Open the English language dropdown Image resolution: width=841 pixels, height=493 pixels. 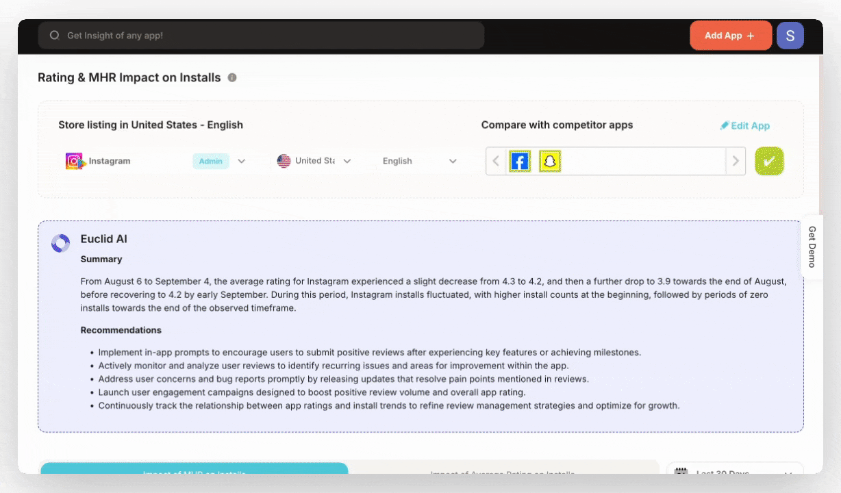(452, 161)
